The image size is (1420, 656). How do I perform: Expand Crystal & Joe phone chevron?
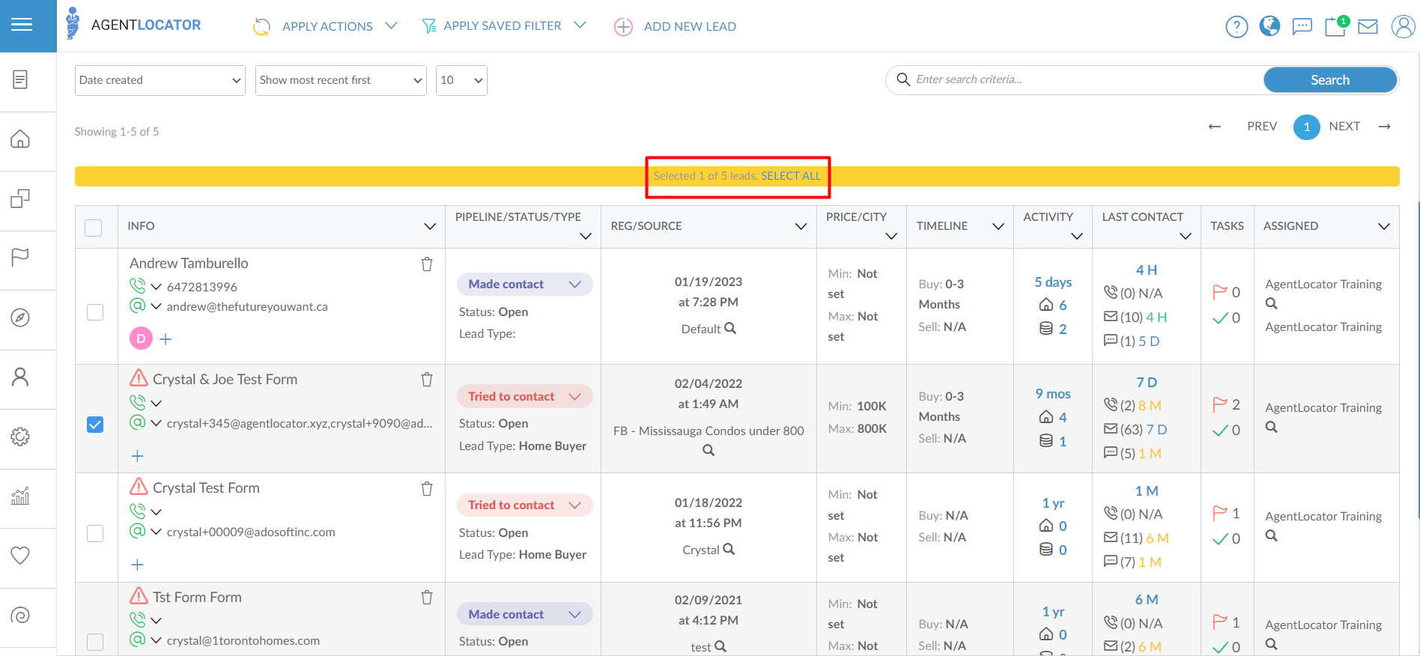coord(157,404)
